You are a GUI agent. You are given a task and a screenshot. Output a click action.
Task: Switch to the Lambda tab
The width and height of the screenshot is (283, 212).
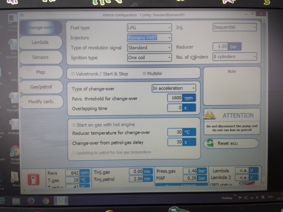[x=40, y=42]
